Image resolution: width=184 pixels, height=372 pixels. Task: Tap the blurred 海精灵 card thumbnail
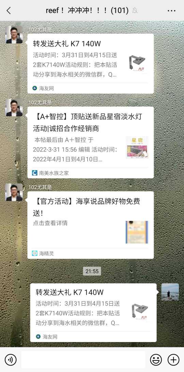click(137, 232)
